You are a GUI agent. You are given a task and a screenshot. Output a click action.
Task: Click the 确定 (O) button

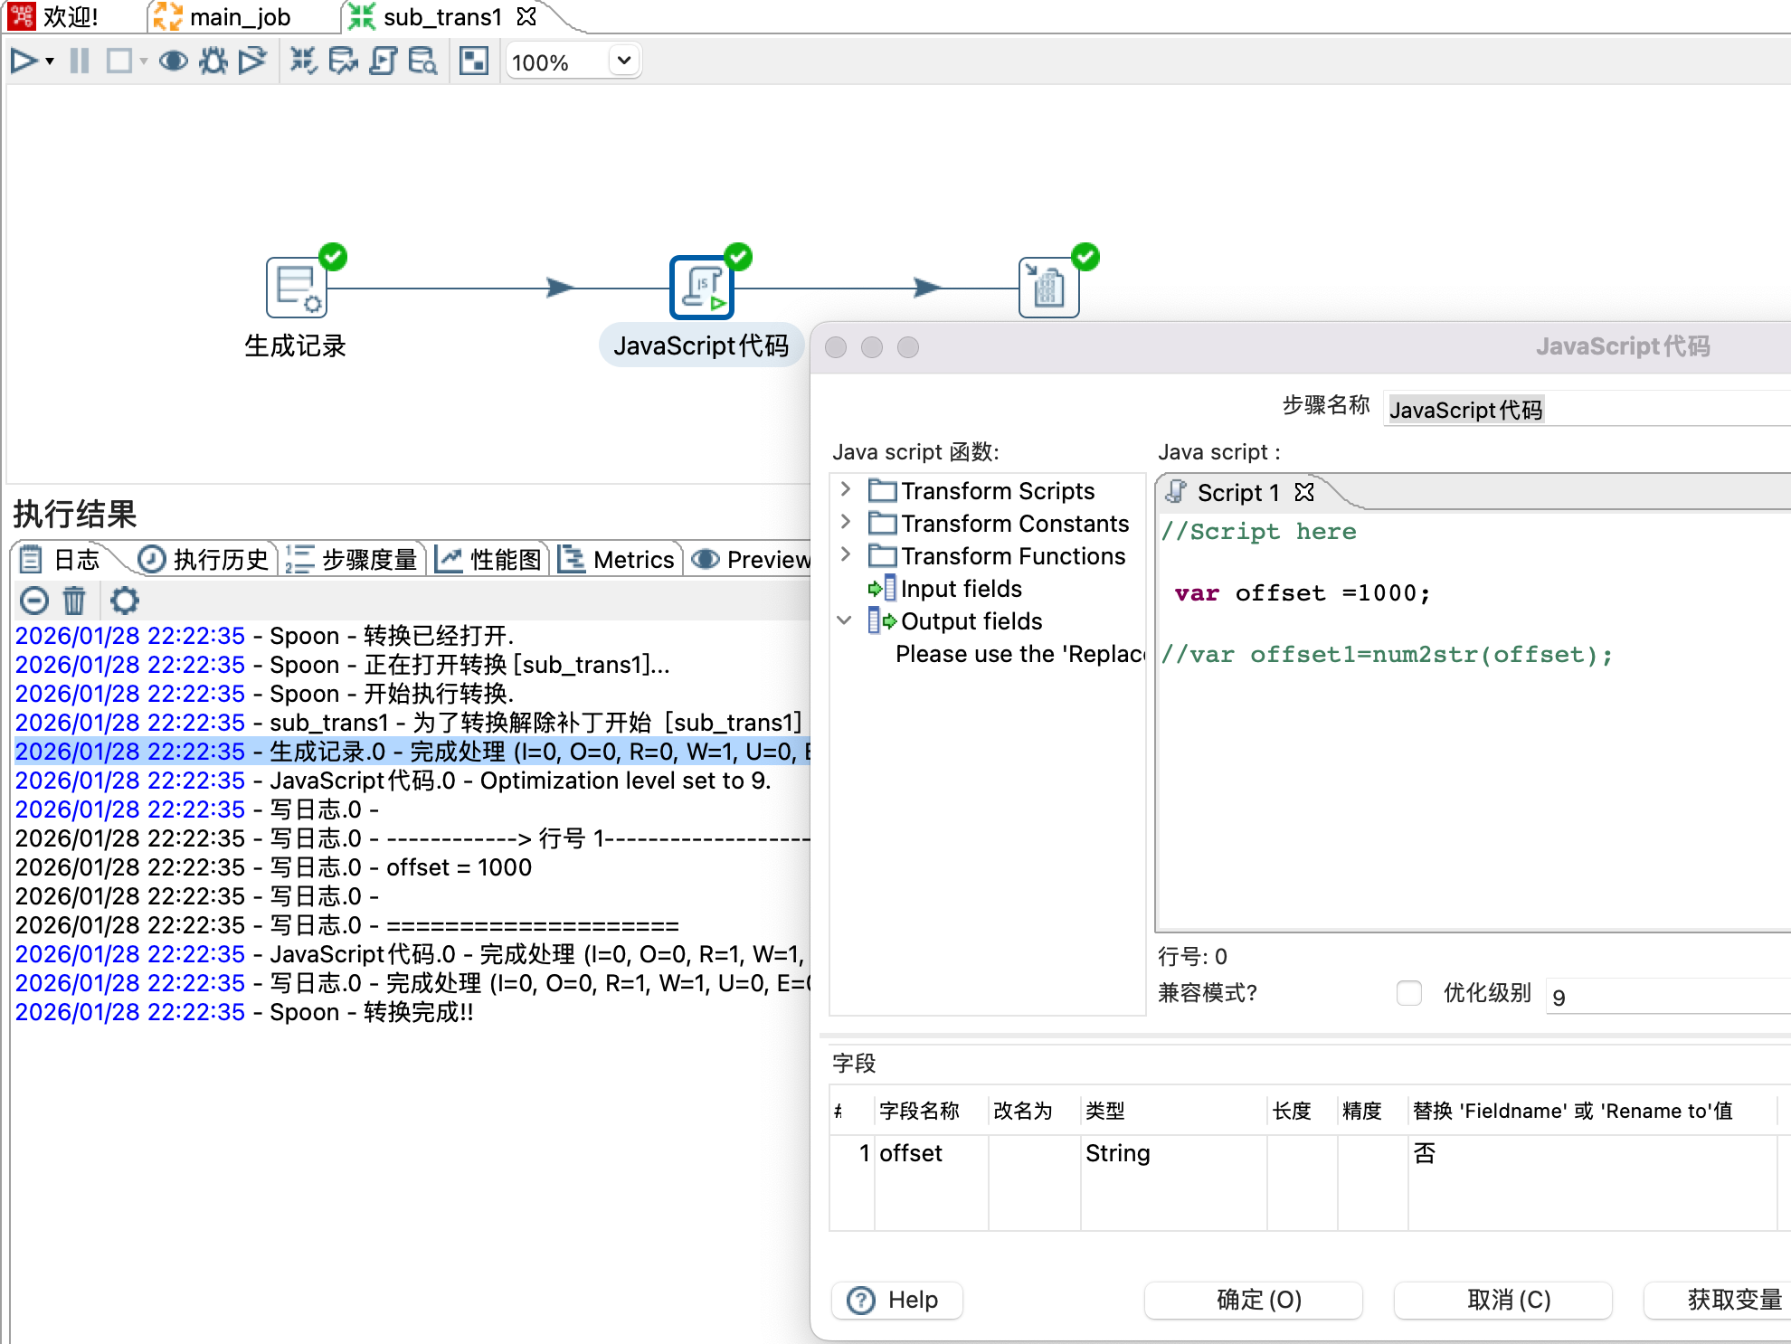tap(1258, 1300)
